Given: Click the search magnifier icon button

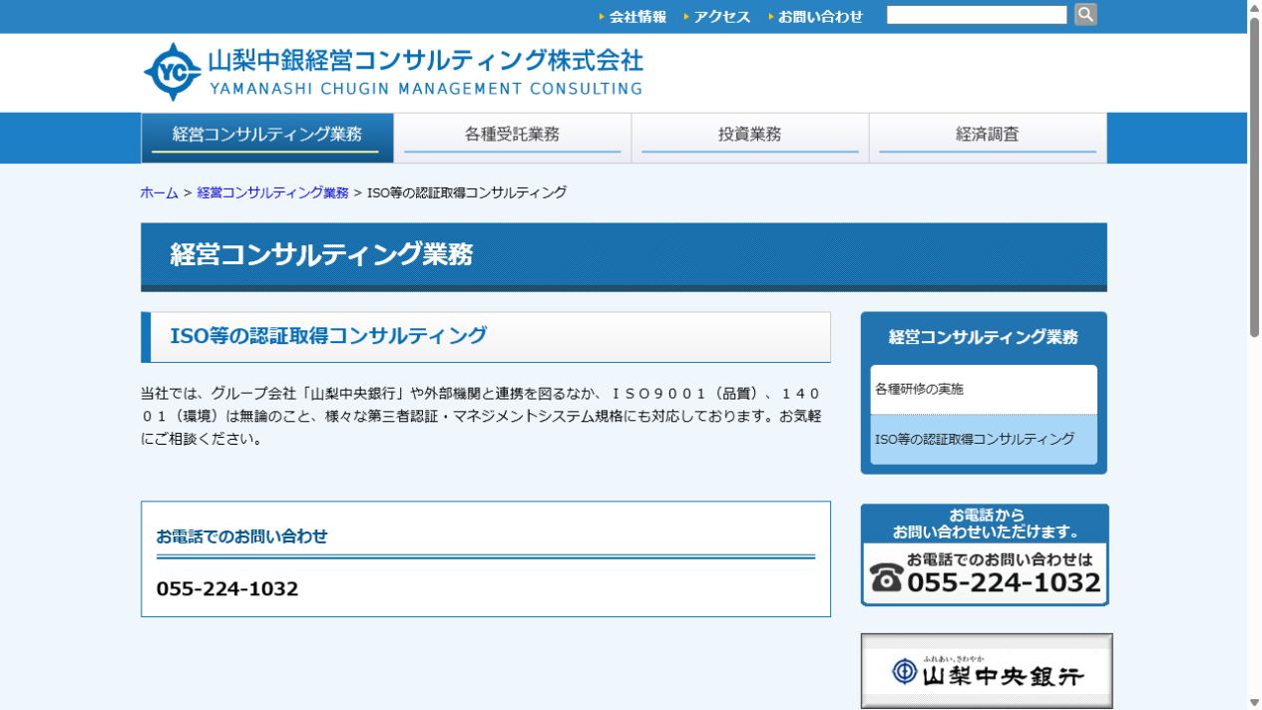Looking at the screenshot, I should tap(1085, 14).
